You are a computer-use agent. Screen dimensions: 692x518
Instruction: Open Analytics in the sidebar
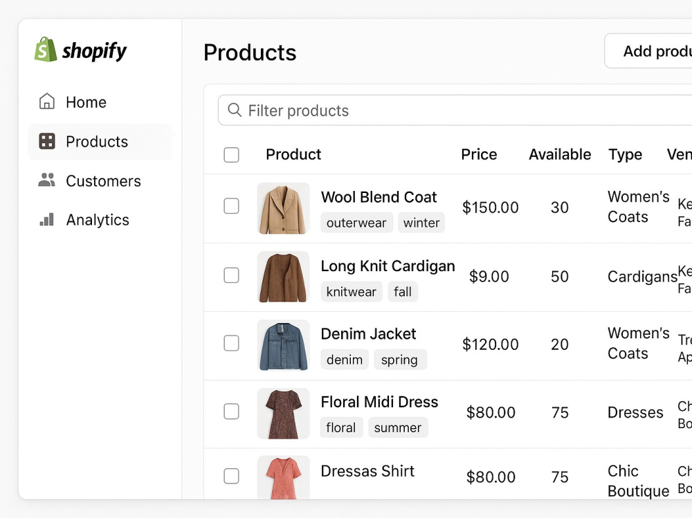[x=100, y=220]
